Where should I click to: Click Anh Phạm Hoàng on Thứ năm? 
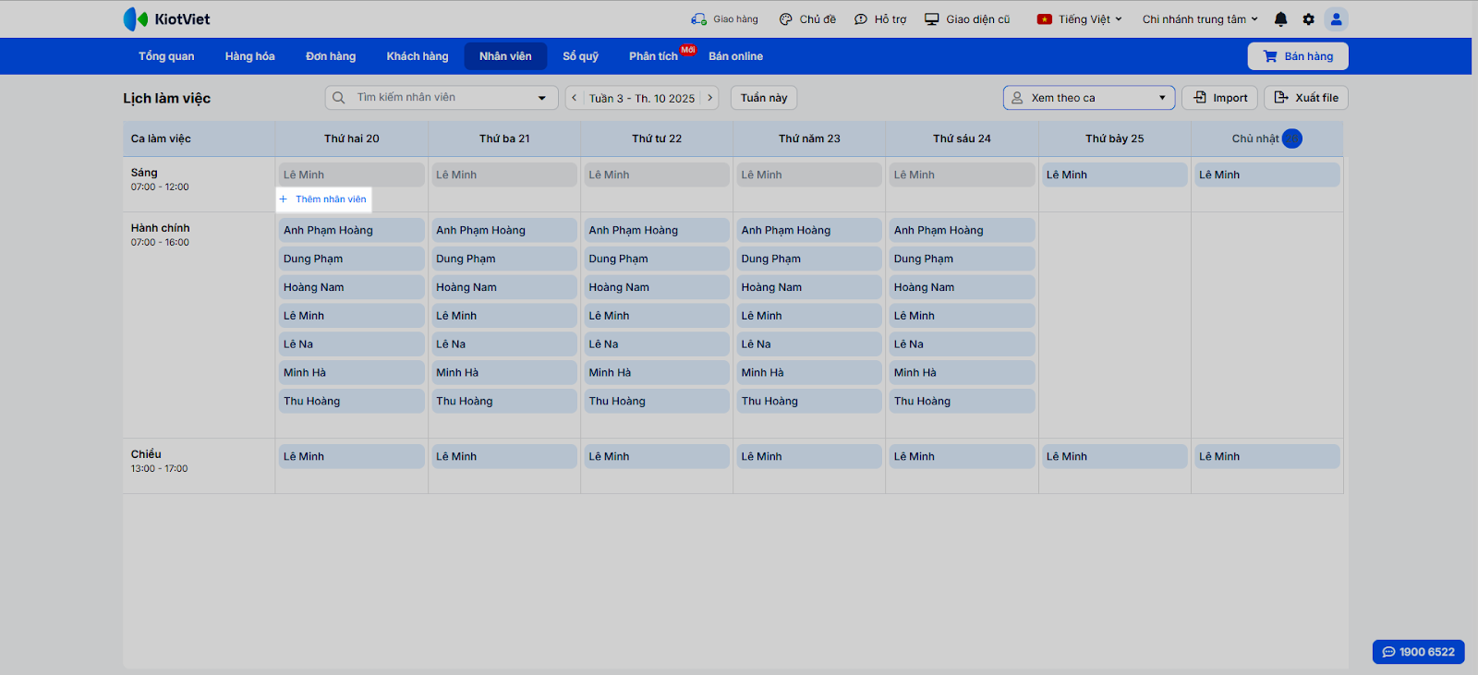click(809, 230)
